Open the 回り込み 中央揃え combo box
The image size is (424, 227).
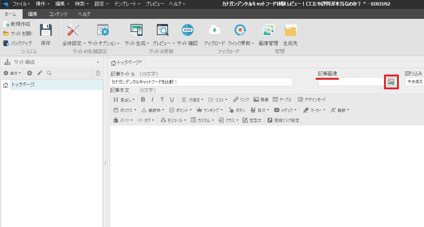(x=414, y=82)
